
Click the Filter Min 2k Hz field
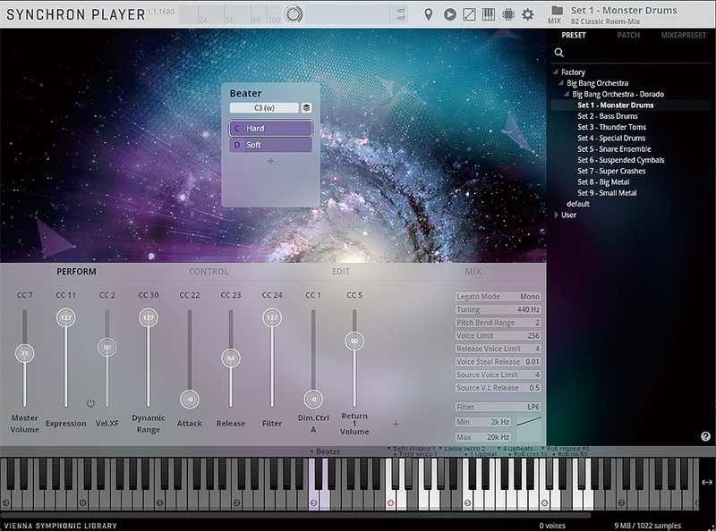(482, 422)
